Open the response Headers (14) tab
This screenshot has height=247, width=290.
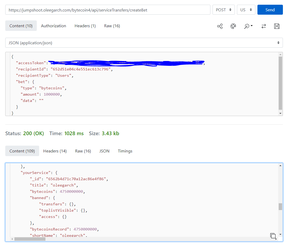coord(55,151)
